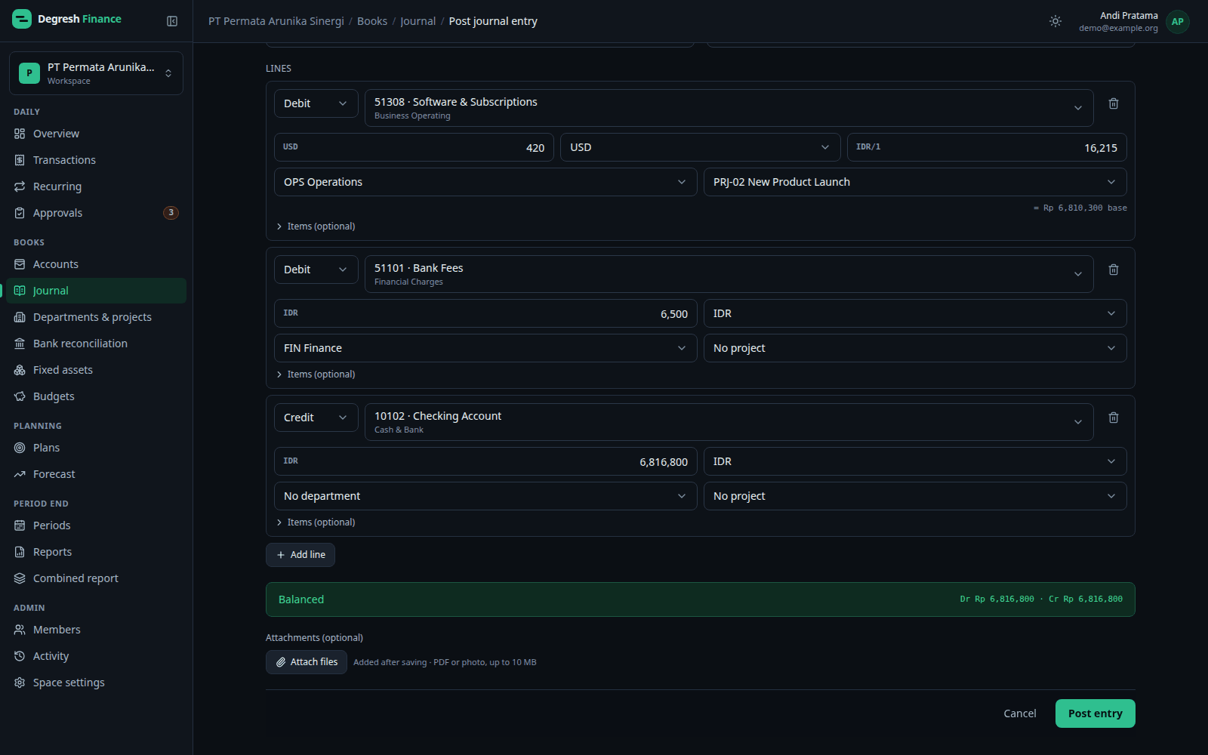
Task: Delete the Checking Account line
Action: point(1114,418)
